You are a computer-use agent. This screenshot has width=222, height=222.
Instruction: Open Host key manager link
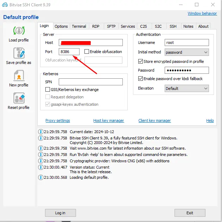coord(109,120)
